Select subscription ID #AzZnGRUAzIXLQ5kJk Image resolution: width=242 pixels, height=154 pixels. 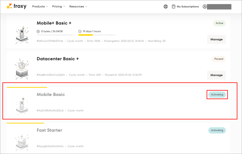coord(50,110)
